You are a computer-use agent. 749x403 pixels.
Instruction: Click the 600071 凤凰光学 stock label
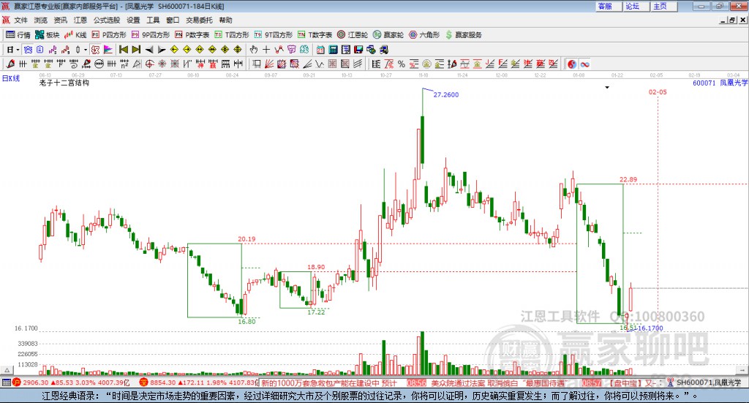720,83
